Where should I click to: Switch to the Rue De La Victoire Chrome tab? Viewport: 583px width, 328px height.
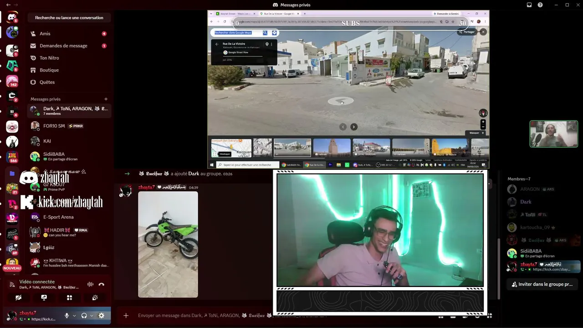point(280,14)
